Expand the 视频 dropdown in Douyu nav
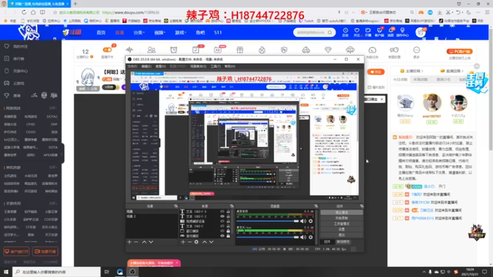 tap(160, 33)
